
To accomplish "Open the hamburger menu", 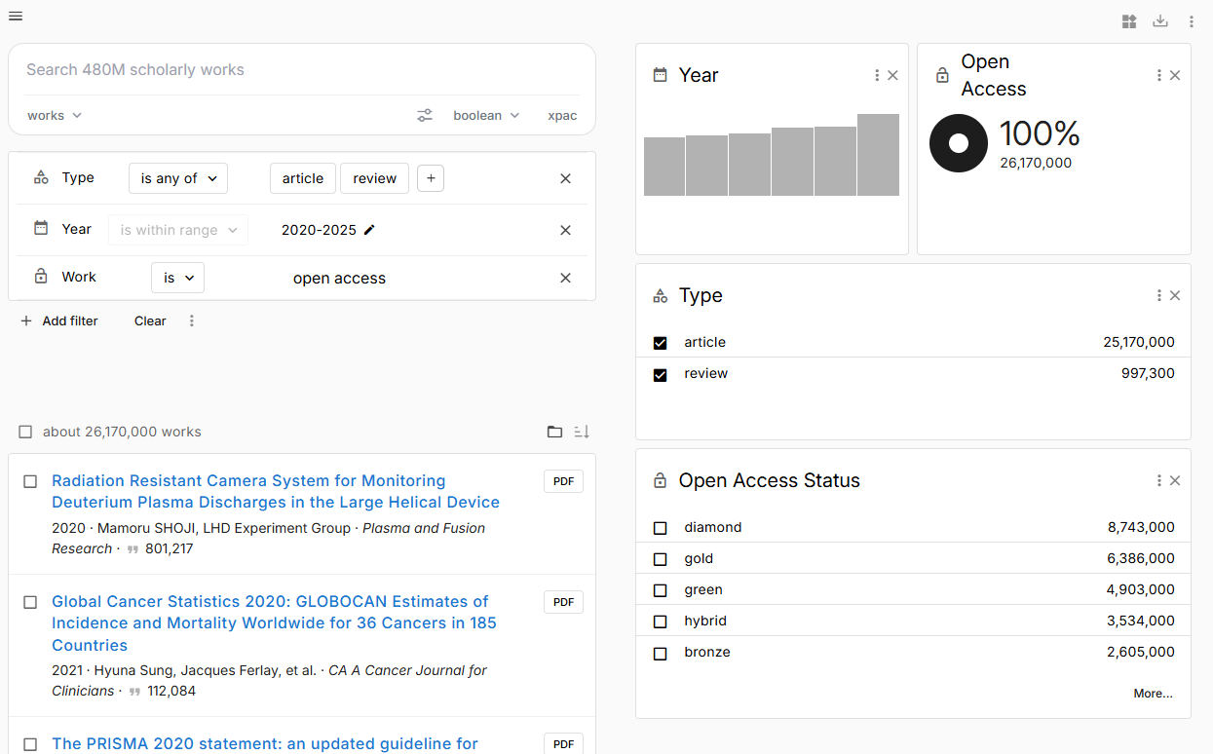I will [x=16, y=16].
